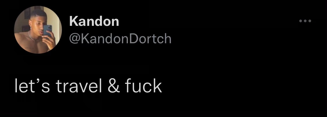Tap the bold name Kandon

(94, 21)
